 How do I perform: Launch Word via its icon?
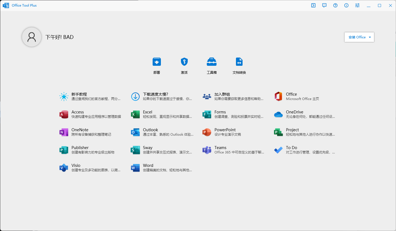click(135, 168)
